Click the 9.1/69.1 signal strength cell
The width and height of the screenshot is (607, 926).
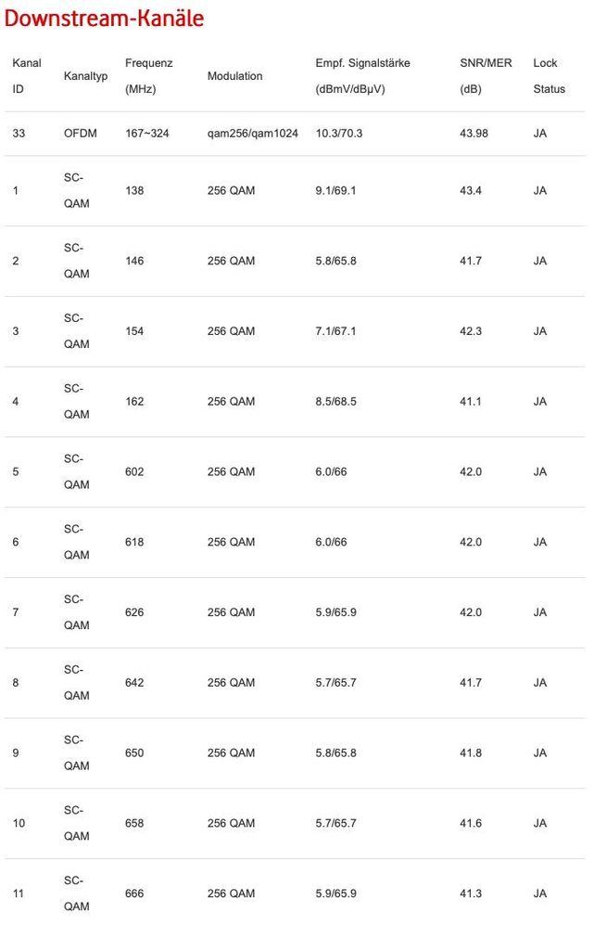(335, 191)
